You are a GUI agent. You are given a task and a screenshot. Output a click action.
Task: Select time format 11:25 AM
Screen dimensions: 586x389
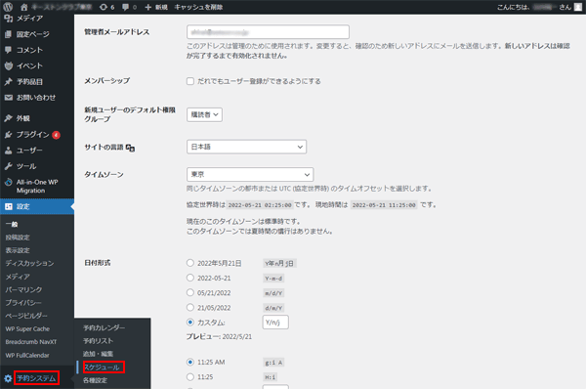[x=190, y=362]
